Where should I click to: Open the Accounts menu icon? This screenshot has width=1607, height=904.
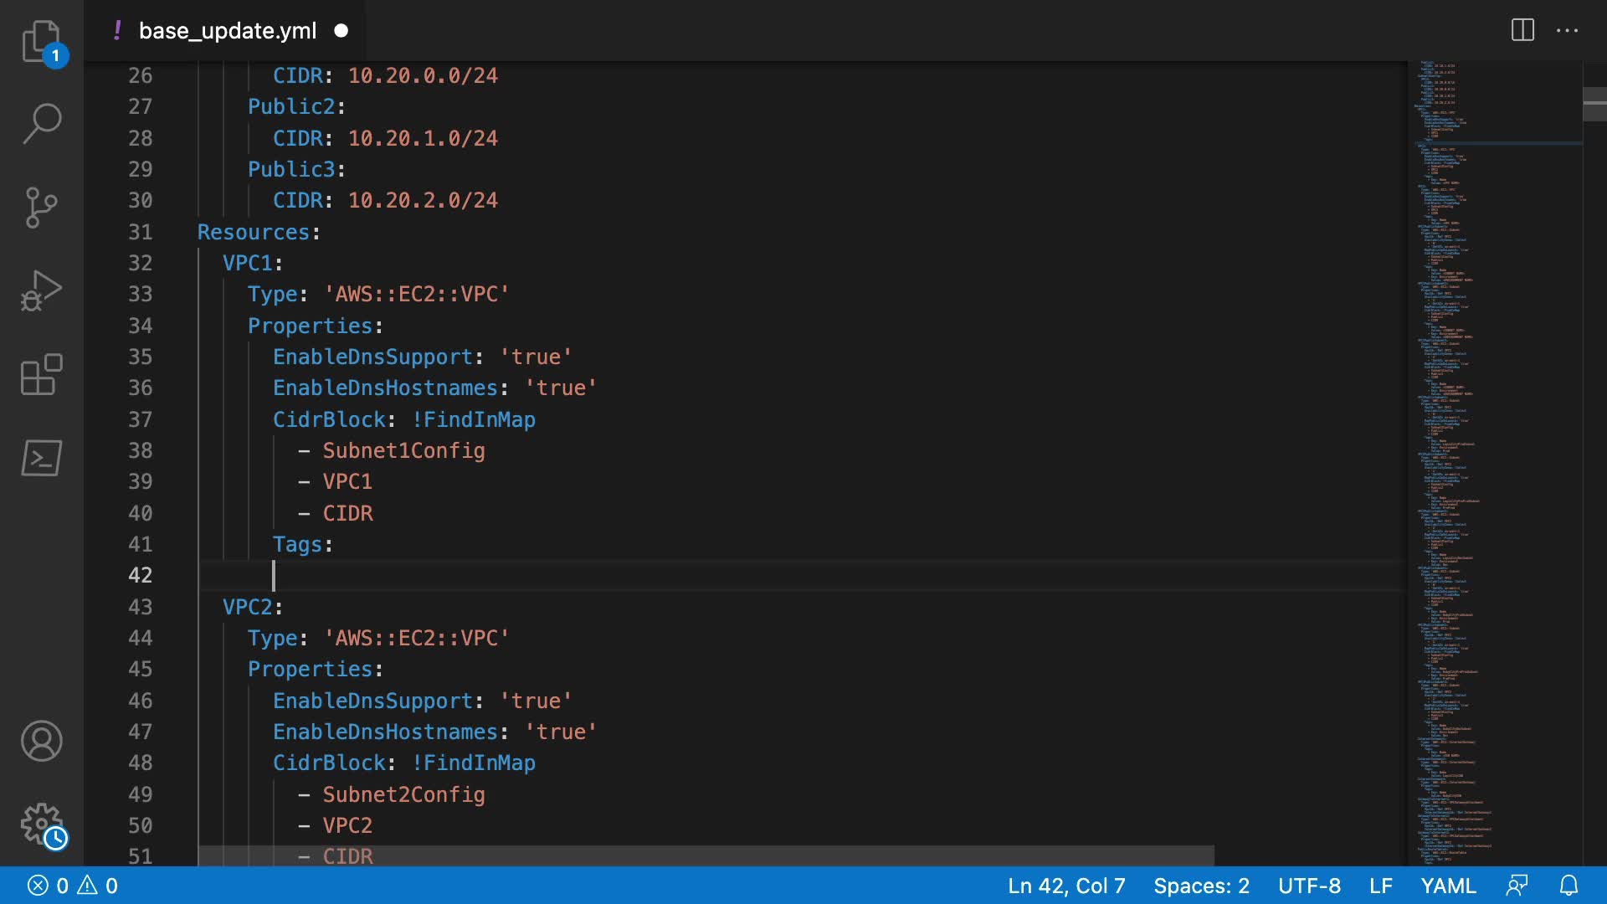(41, 741)
